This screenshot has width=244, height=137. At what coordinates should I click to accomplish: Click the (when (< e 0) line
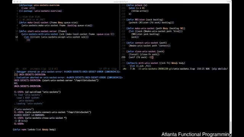pyautogui.click(x=137, y=8)
